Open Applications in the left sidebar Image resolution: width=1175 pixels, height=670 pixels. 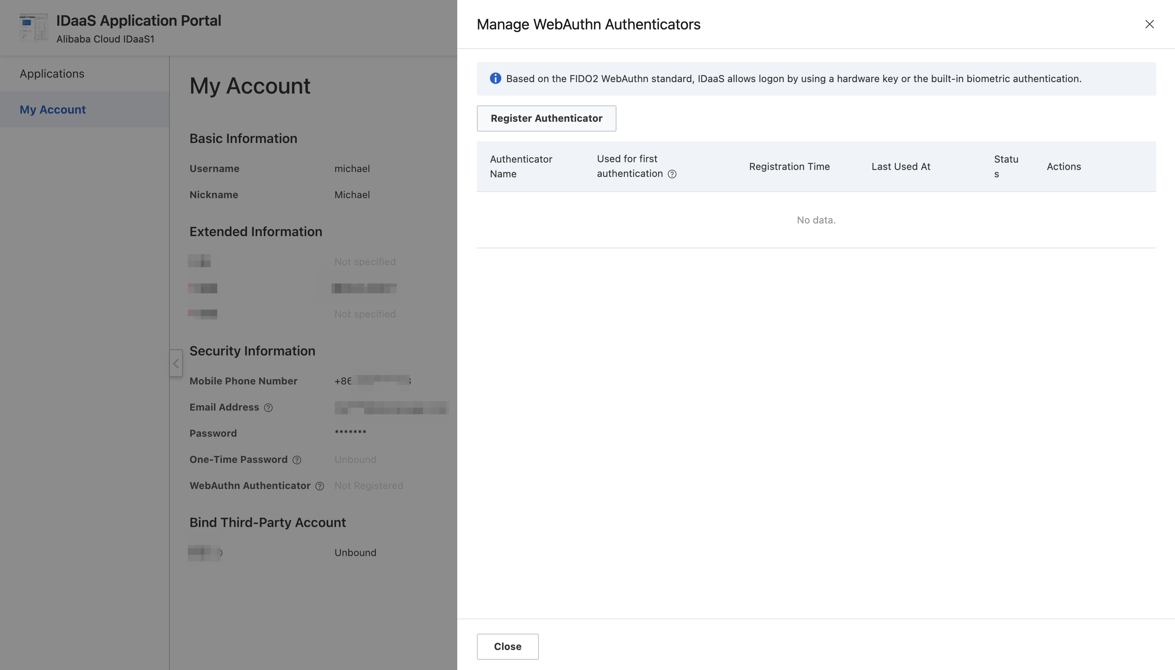(x=52, y=74)
